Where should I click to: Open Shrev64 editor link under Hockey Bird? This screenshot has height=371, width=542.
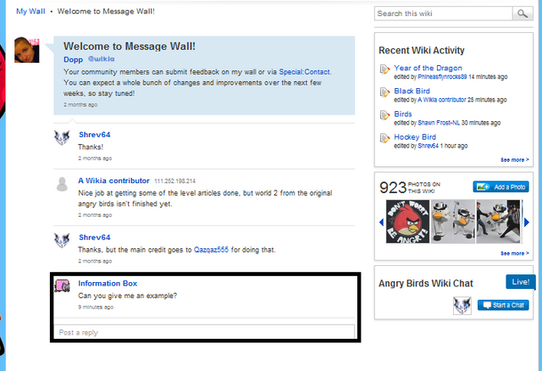(x=428, y=146)
